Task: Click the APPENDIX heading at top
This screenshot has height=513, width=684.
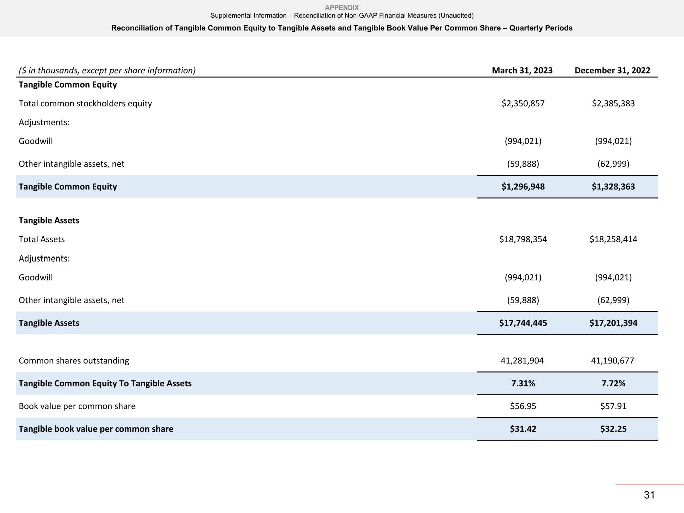Action: 342,8
